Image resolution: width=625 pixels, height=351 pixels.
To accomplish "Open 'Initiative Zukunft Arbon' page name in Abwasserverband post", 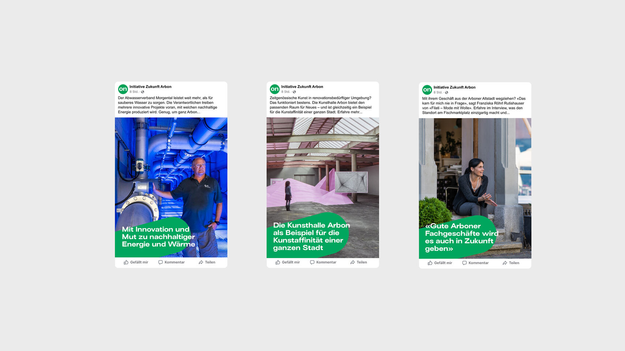I will coord(150,87).
